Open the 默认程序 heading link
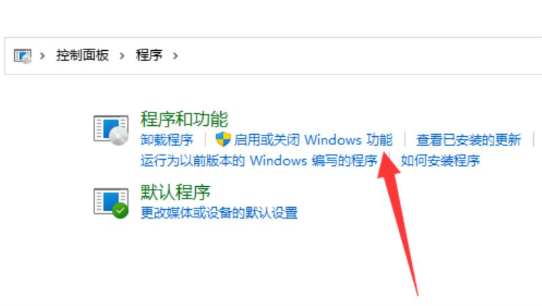Screen dimensions: 542x306 coord(175,192)
